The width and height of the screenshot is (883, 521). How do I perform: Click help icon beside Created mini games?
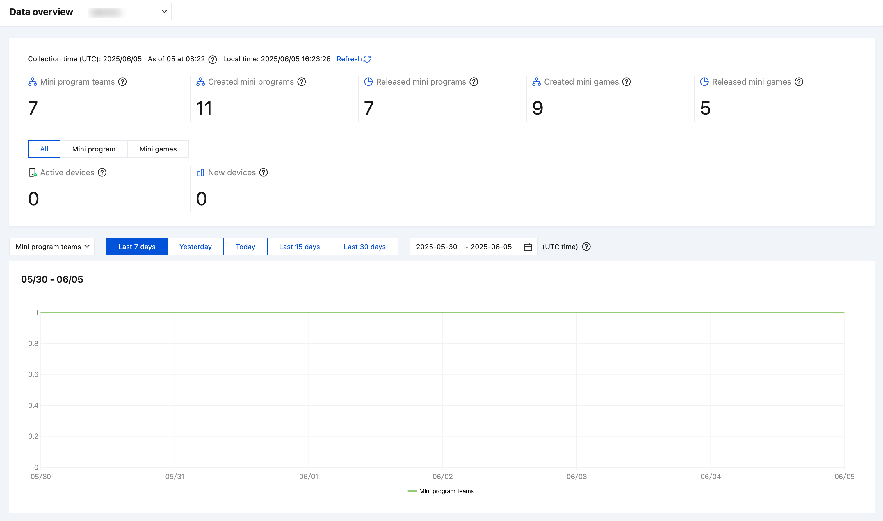click(x=626, y=82)
